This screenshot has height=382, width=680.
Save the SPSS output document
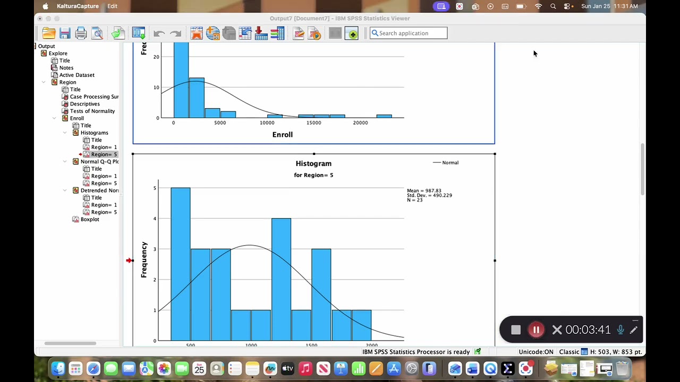(x=65, y=33)
